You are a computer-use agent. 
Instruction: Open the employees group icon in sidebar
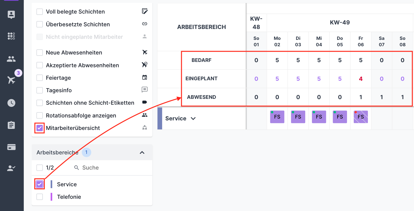11,59
